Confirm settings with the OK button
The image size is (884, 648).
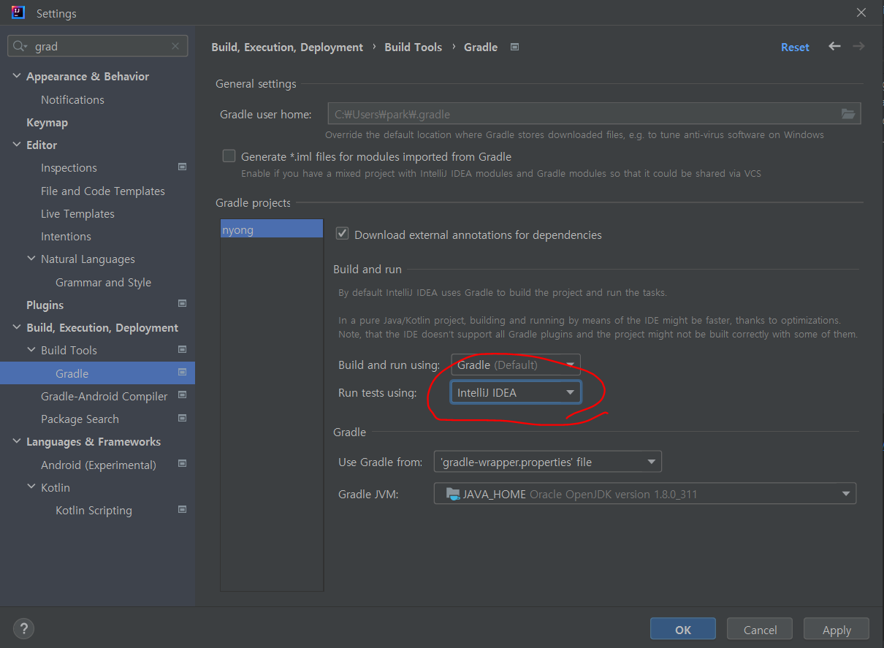[683, 629]
